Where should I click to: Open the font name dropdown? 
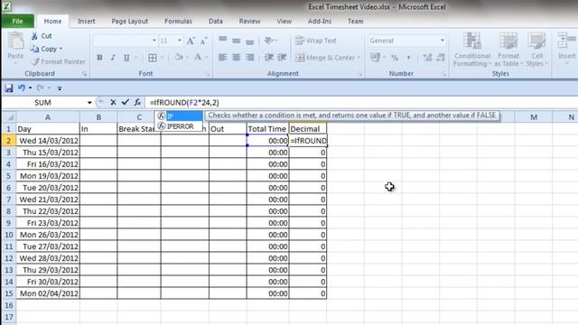coord(154,41)
